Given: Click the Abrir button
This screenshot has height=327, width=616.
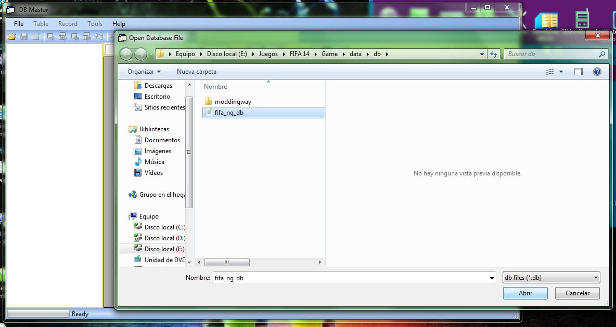Looking at the screenshot, I should 525,293.
